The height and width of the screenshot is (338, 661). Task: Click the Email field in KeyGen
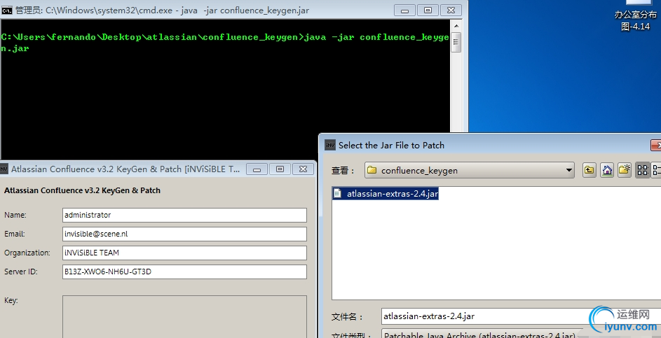point(184,234)
